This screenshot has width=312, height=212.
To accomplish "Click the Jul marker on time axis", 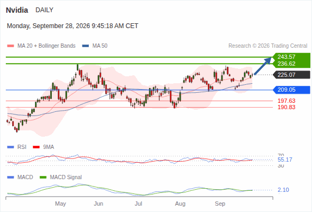I will (139, 204).
